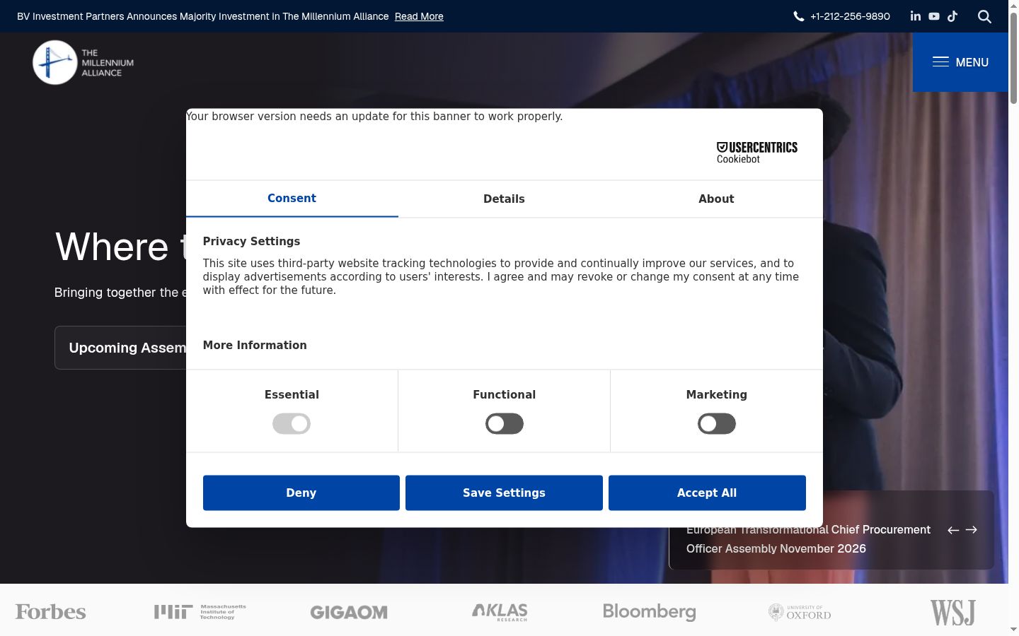Go to next assembly with right arrow
1019x636 pixels.
[x=972, y=530]
